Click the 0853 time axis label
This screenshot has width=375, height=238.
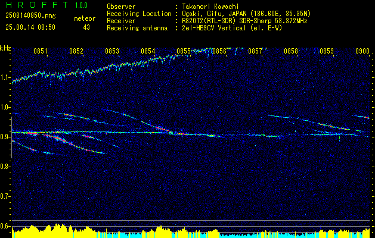[x=112, y=51]
